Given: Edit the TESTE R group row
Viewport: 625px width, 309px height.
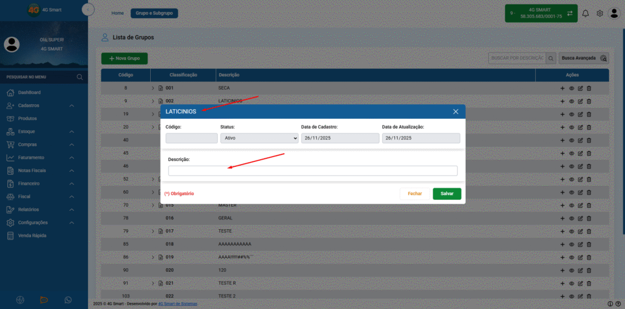Looking at the screenshot, I should [x=580, y=283].
